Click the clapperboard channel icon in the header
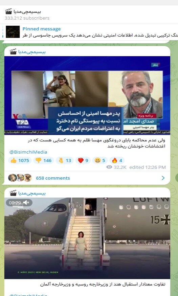 coord(8,12)
